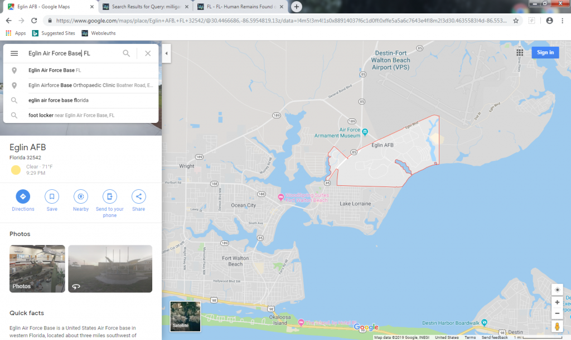Screen dimensions: 571x340
Task: Send place to your phone
Action: (110, 196)
